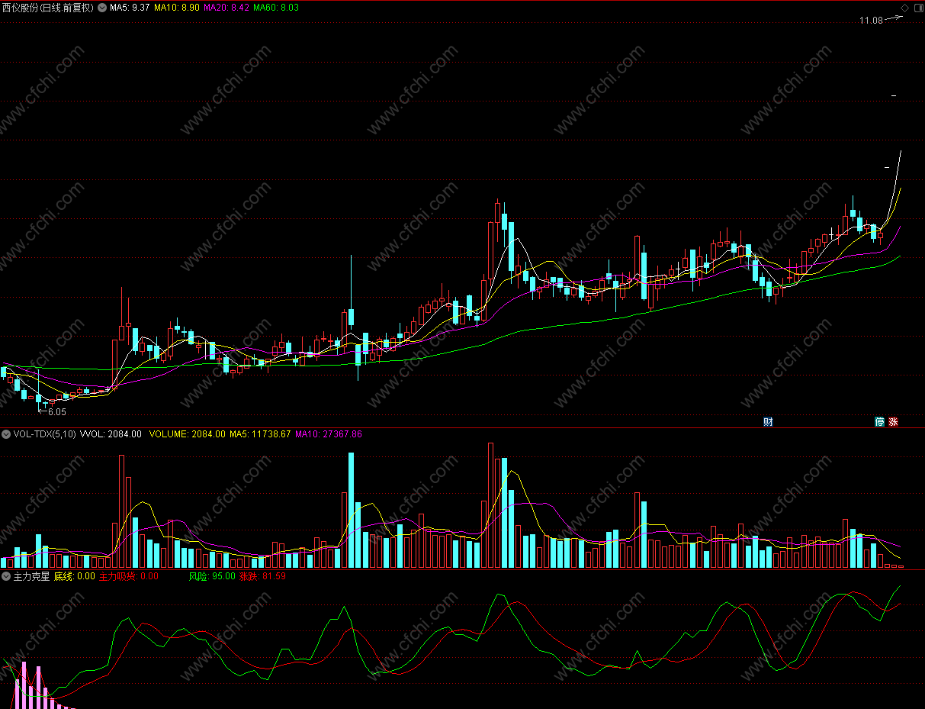Click the diamond icon at top right

point(904,8)
